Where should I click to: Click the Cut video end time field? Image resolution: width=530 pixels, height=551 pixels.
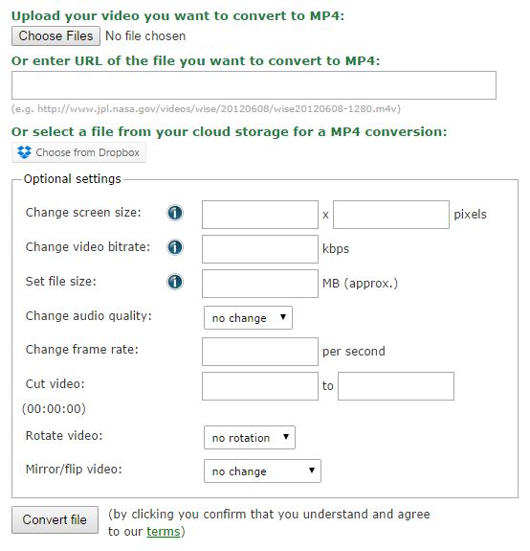pyautogui.click(x=396, y=386)
